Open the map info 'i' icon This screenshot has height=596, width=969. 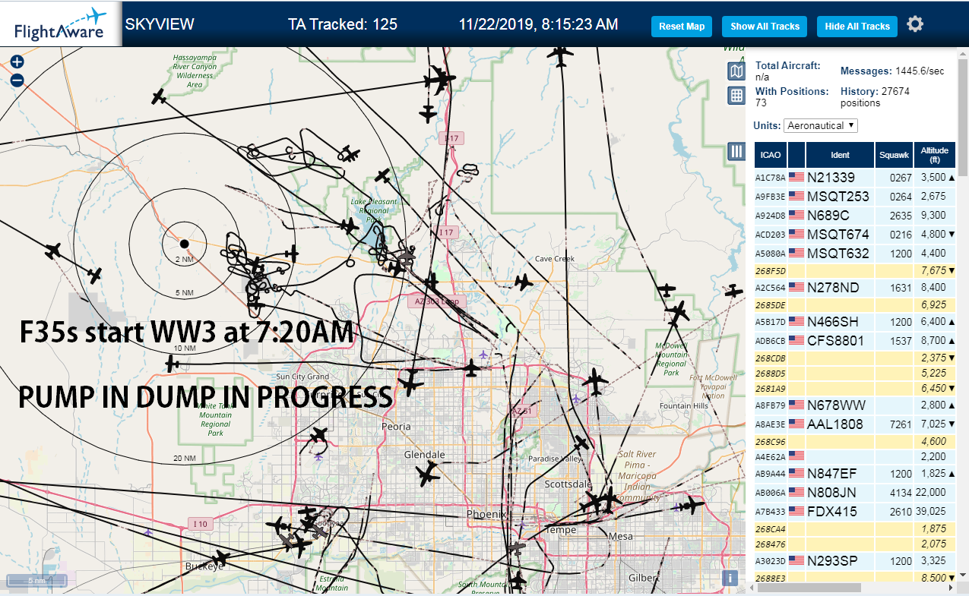[730, 578]
